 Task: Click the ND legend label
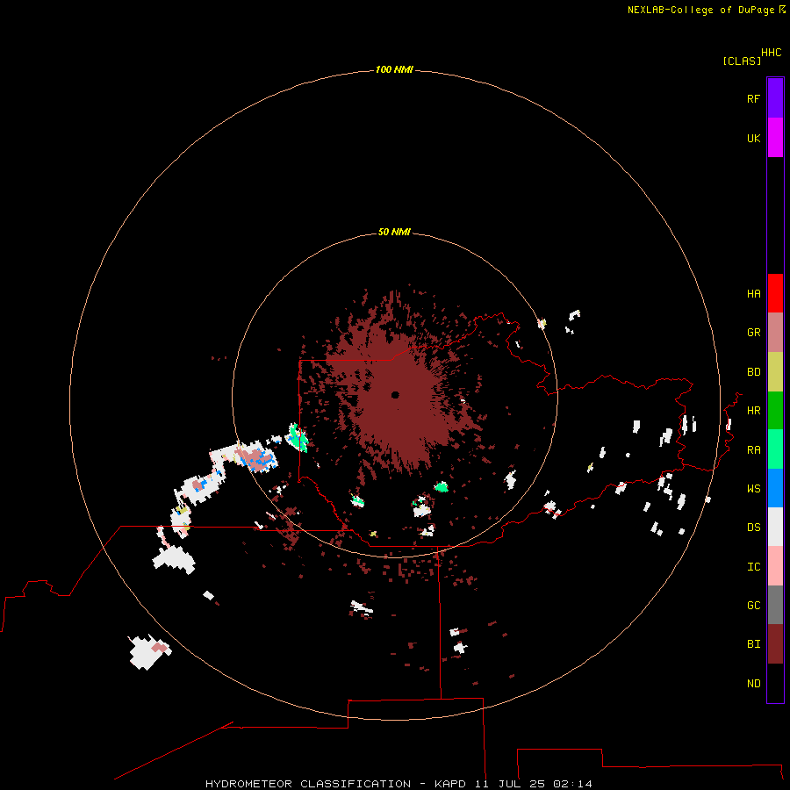(x=753, y=684)
